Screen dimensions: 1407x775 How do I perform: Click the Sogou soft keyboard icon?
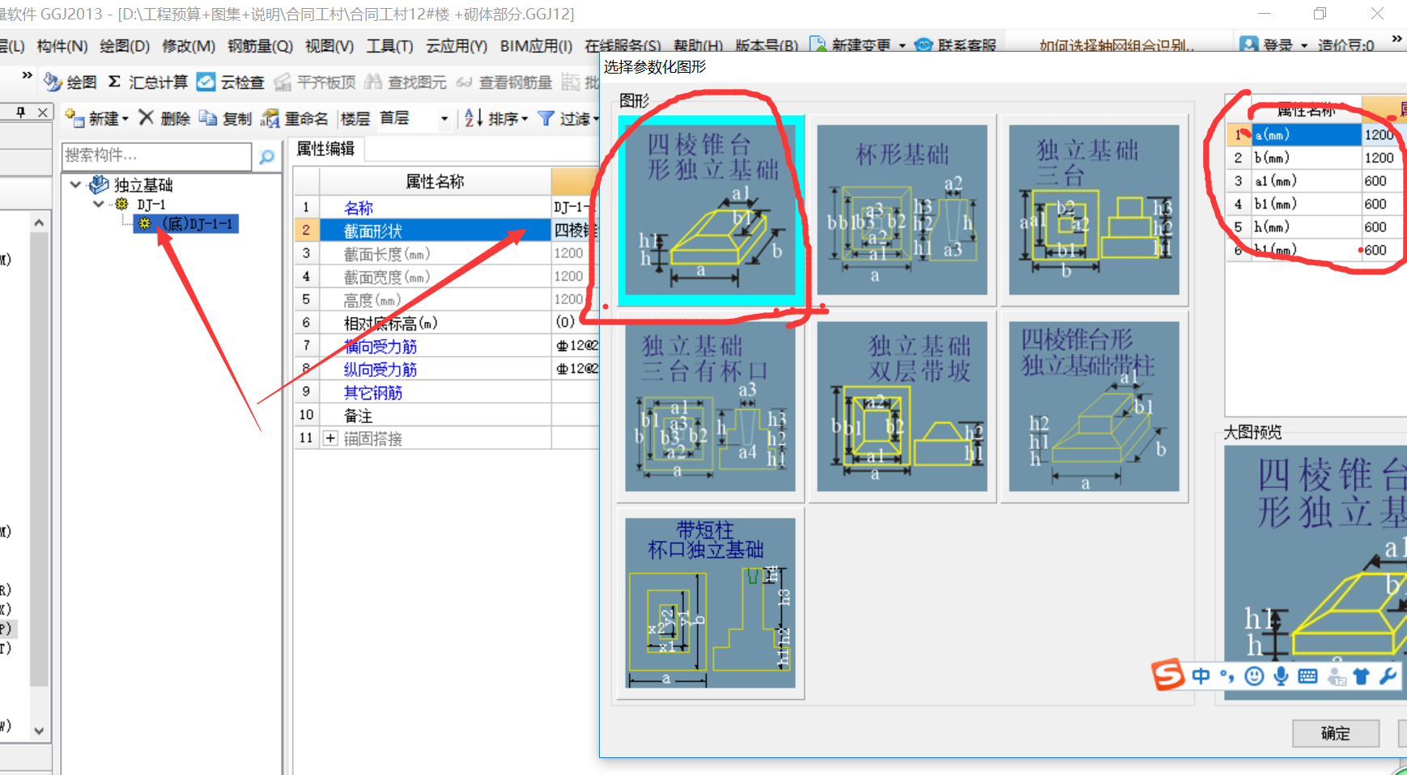point(1307,676)
